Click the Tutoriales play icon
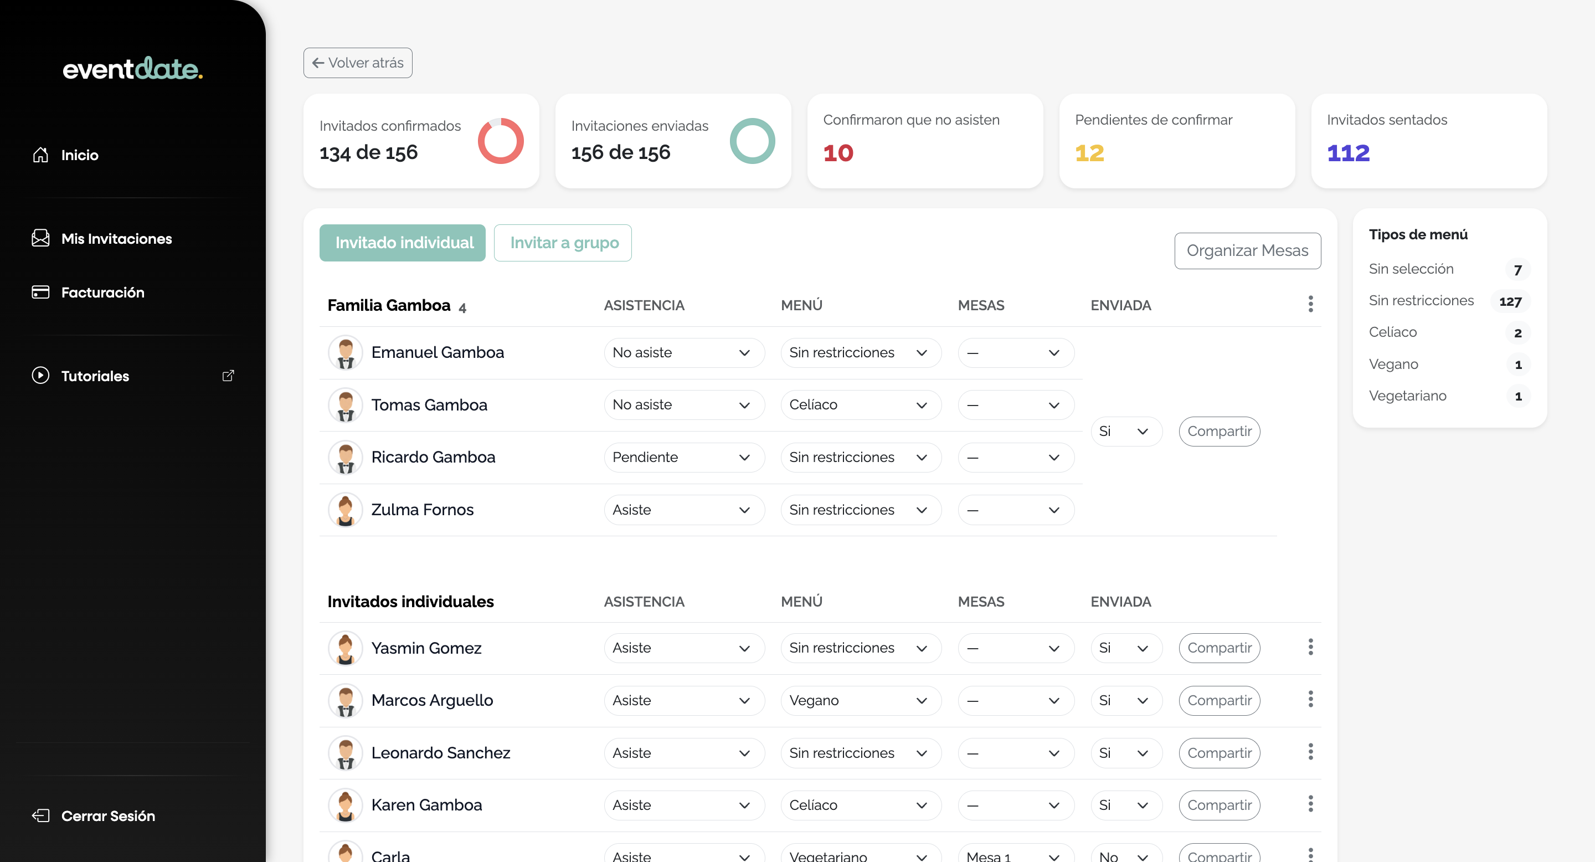The height and width of the screenshot is (862, 1595). pyautogui.click(x=40, y=375)
